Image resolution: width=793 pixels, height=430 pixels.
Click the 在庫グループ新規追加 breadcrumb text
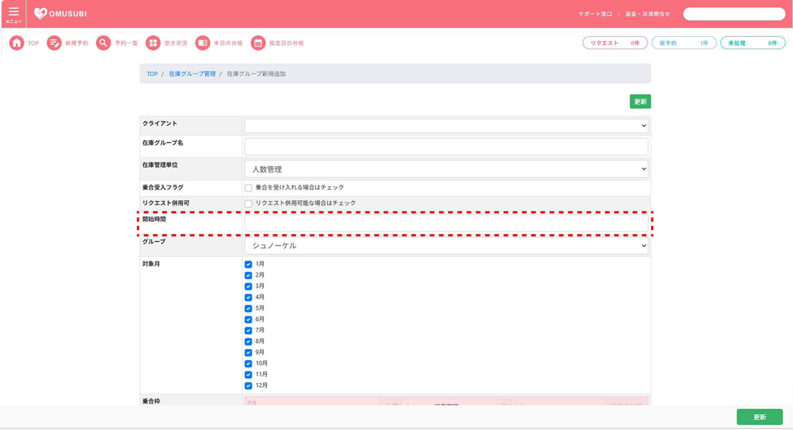point(256,74)
